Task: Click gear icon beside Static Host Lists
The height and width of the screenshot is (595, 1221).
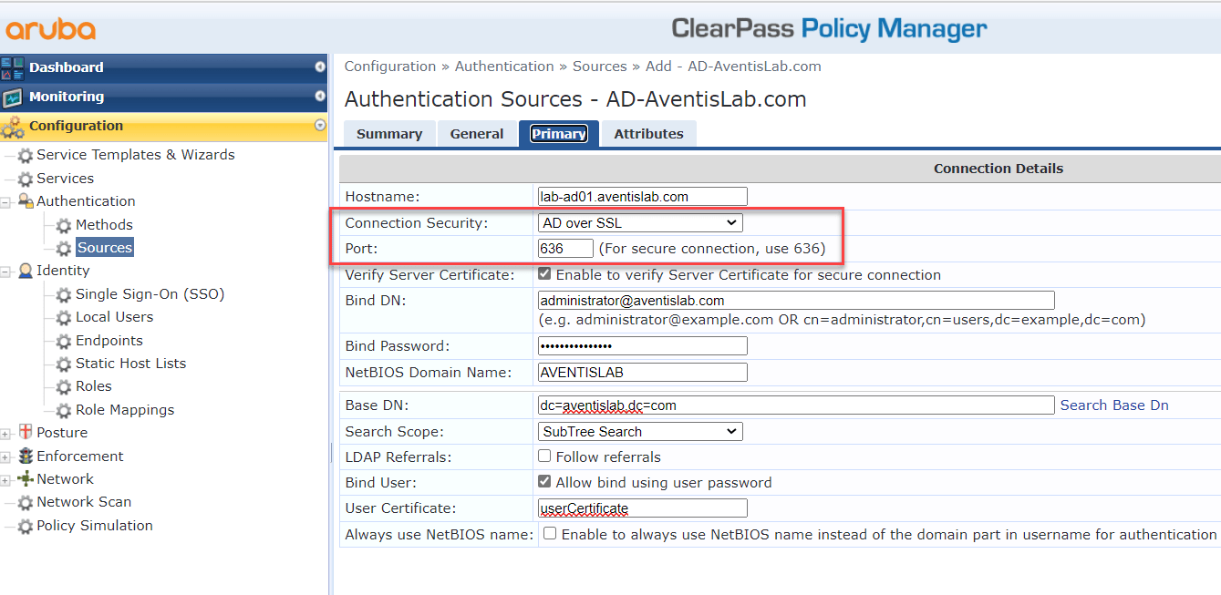Action: [64, 364]
